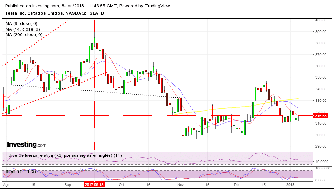Select the Sep label on time axis

68,185
